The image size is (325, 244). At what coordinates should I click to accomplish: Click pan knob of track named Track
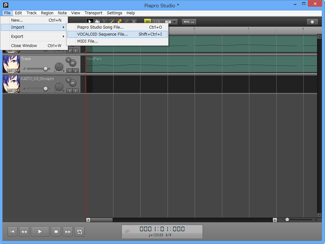coord(59,67)
